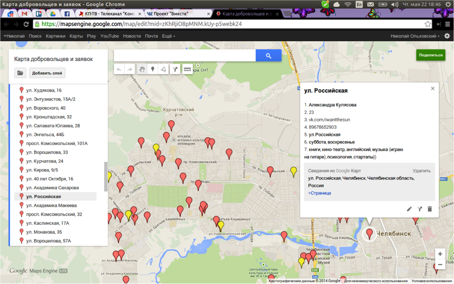
Task: Zoom in with plus button
Action: tap(440, 254)
